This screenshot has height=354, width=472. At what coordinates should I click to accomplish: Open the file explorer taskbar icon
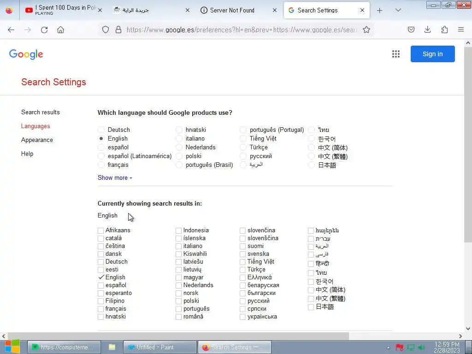coord(112,347)
